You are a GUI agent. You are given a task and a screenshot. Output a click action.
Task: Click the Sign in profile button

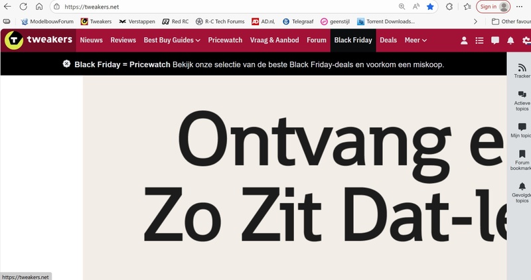pos(493,7)
